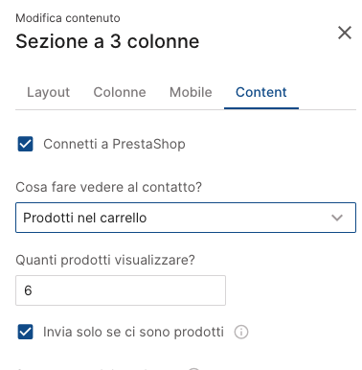This screenshot has height=370, width=362.
Task: Close the Modifica contenuto panel
Action: [x=345, y=33]
